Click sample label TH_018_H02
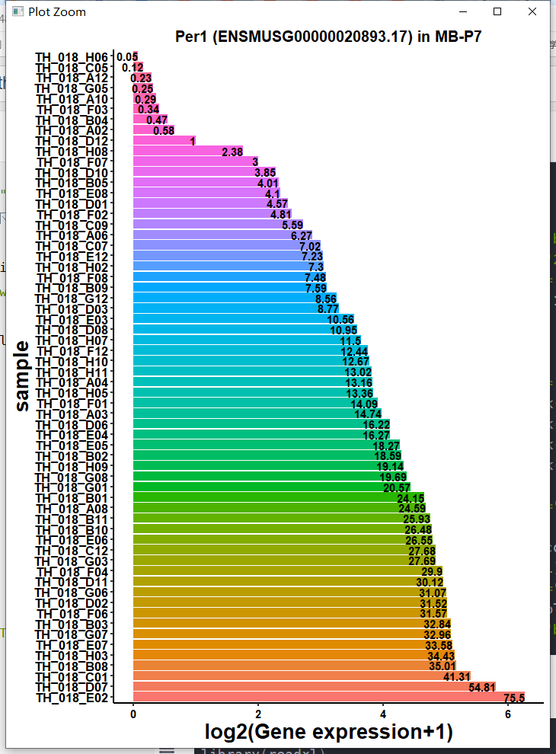Image resolution: width=556 pixels, height=754 pixels. pos(72,267)
